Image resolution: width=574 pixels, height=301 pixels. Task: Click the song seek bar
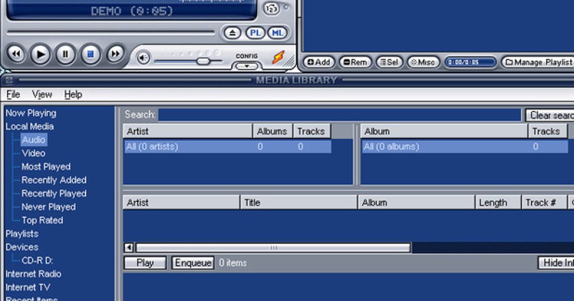[111, 32]
